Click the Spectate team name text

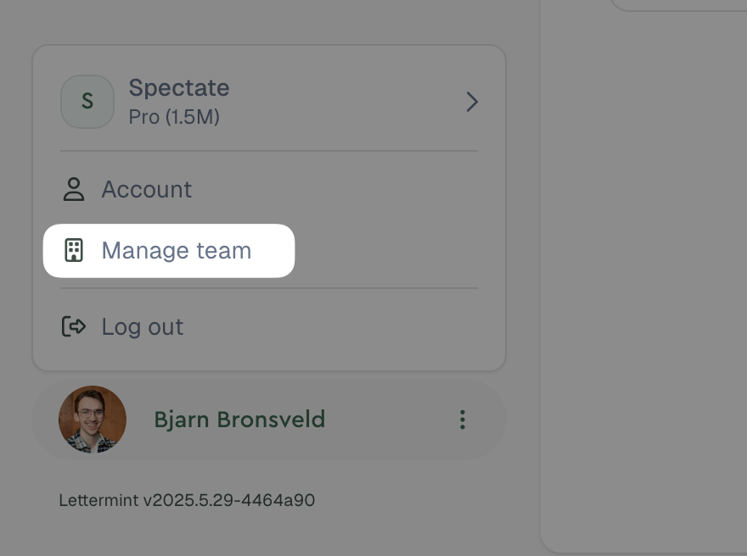[x=179, y=88]
